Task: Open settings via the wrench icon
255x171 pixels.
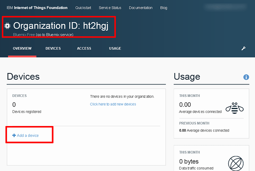Action: [244, 48]
